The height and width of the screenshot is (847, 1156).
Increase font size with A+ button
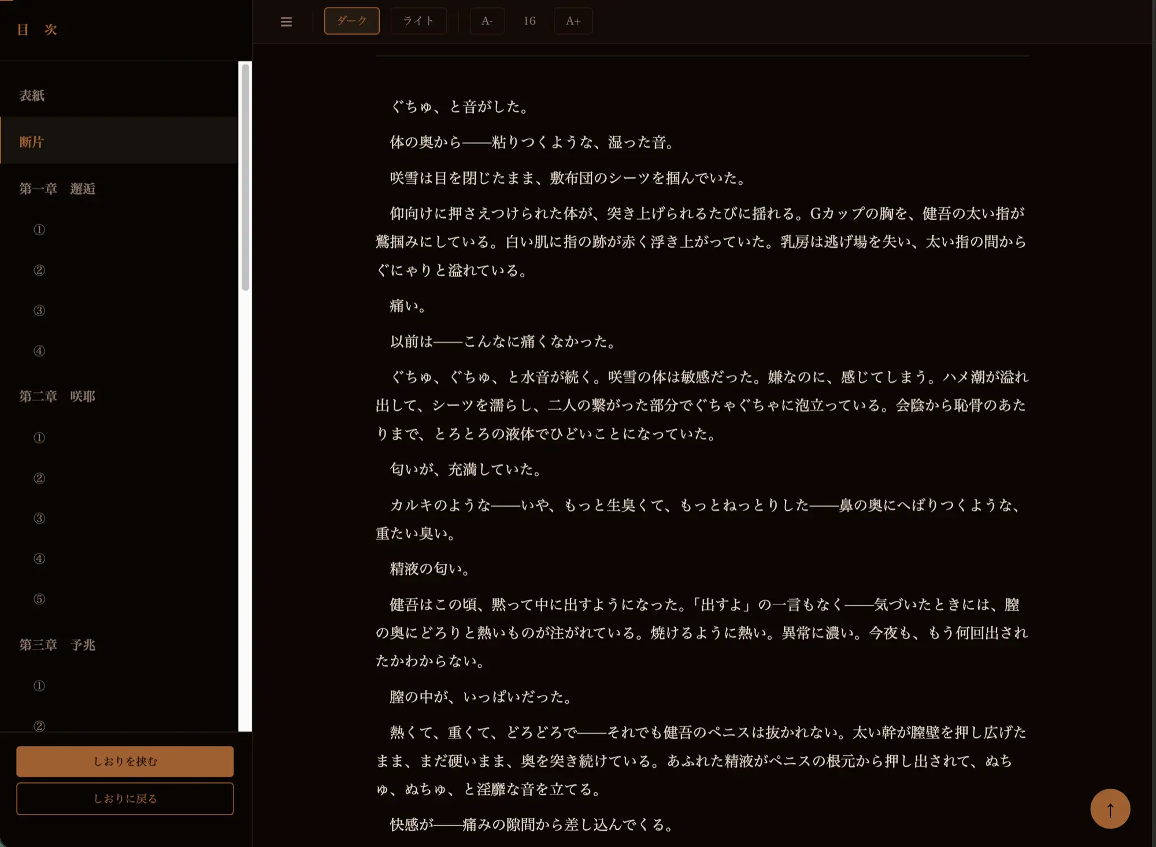click(x=573, y=21)
